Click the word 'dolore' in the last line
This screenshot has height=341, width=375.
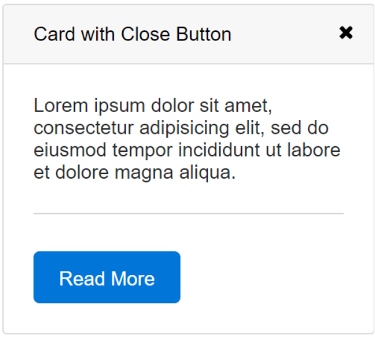(82, 172)
